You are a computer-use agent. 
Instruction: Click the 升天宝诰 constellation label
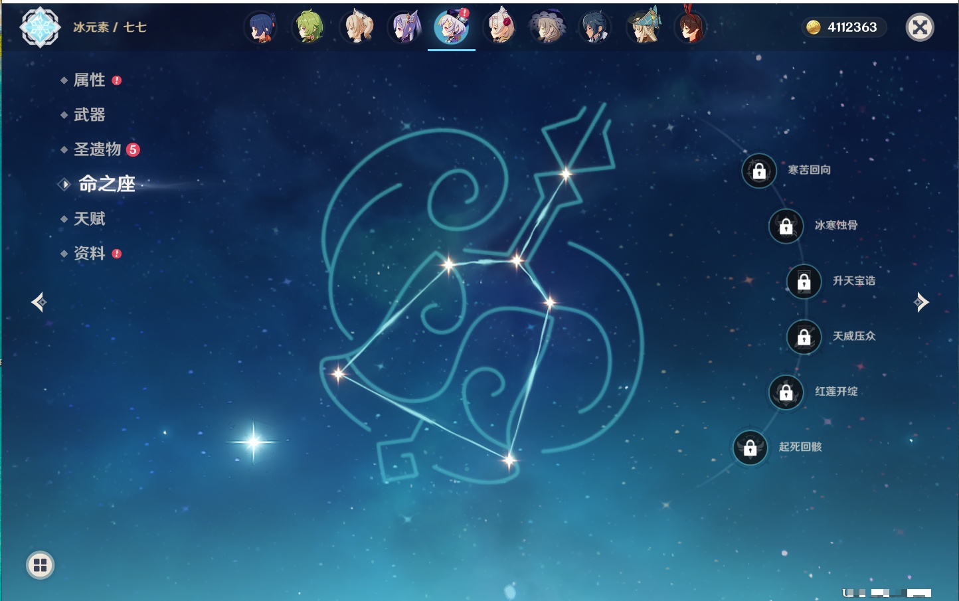854,281
